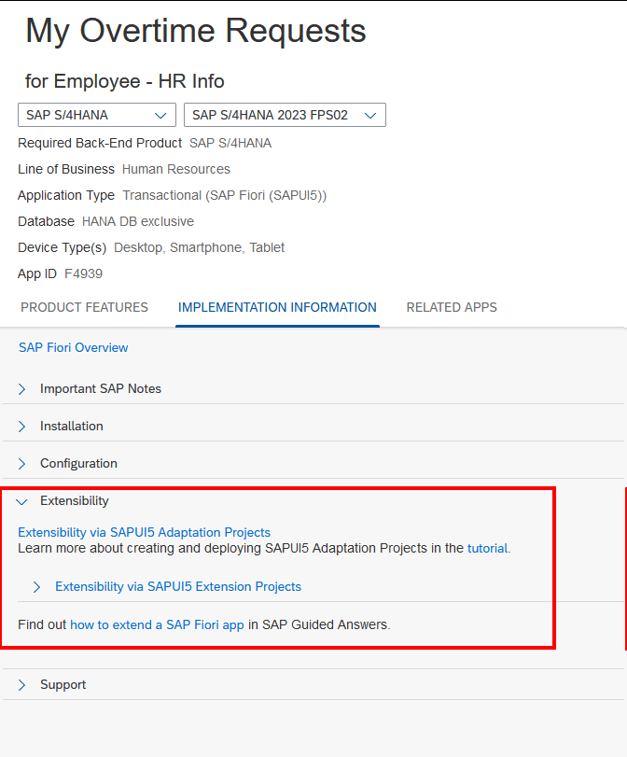Select the Implementation Information tab
The height and width of the screenshot is (757, 627).
click(x=277, y=307)
